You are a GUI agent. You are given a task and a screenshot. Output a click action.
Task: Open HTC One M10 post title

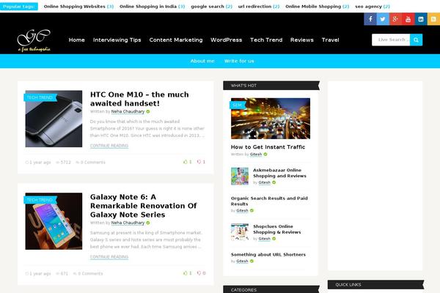click(139, 99)
